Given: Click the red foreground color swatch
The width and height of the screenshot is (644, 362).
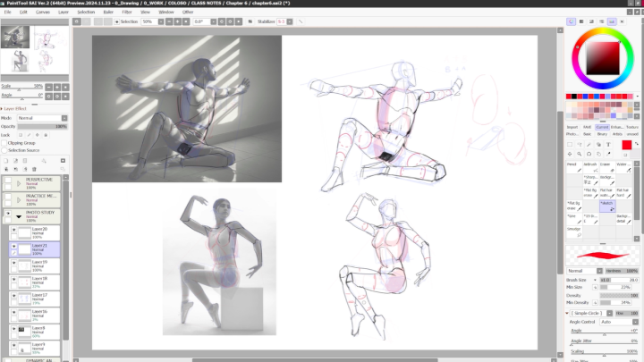Looking at the screenshot, I should coord(626,145).
